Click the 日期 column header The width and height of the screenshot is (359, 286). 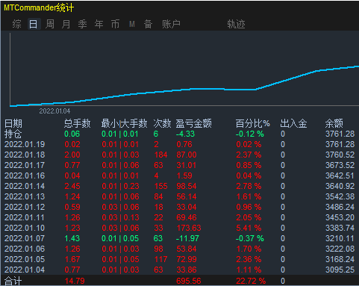[13, 123]
